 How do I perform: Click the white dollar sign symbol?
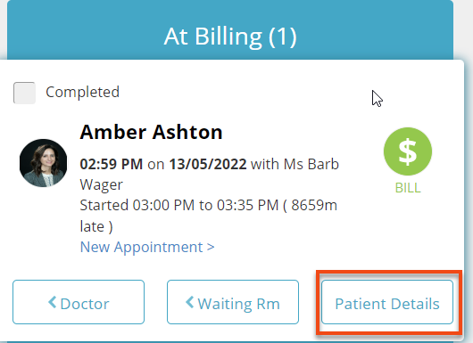tap(408, 151)
